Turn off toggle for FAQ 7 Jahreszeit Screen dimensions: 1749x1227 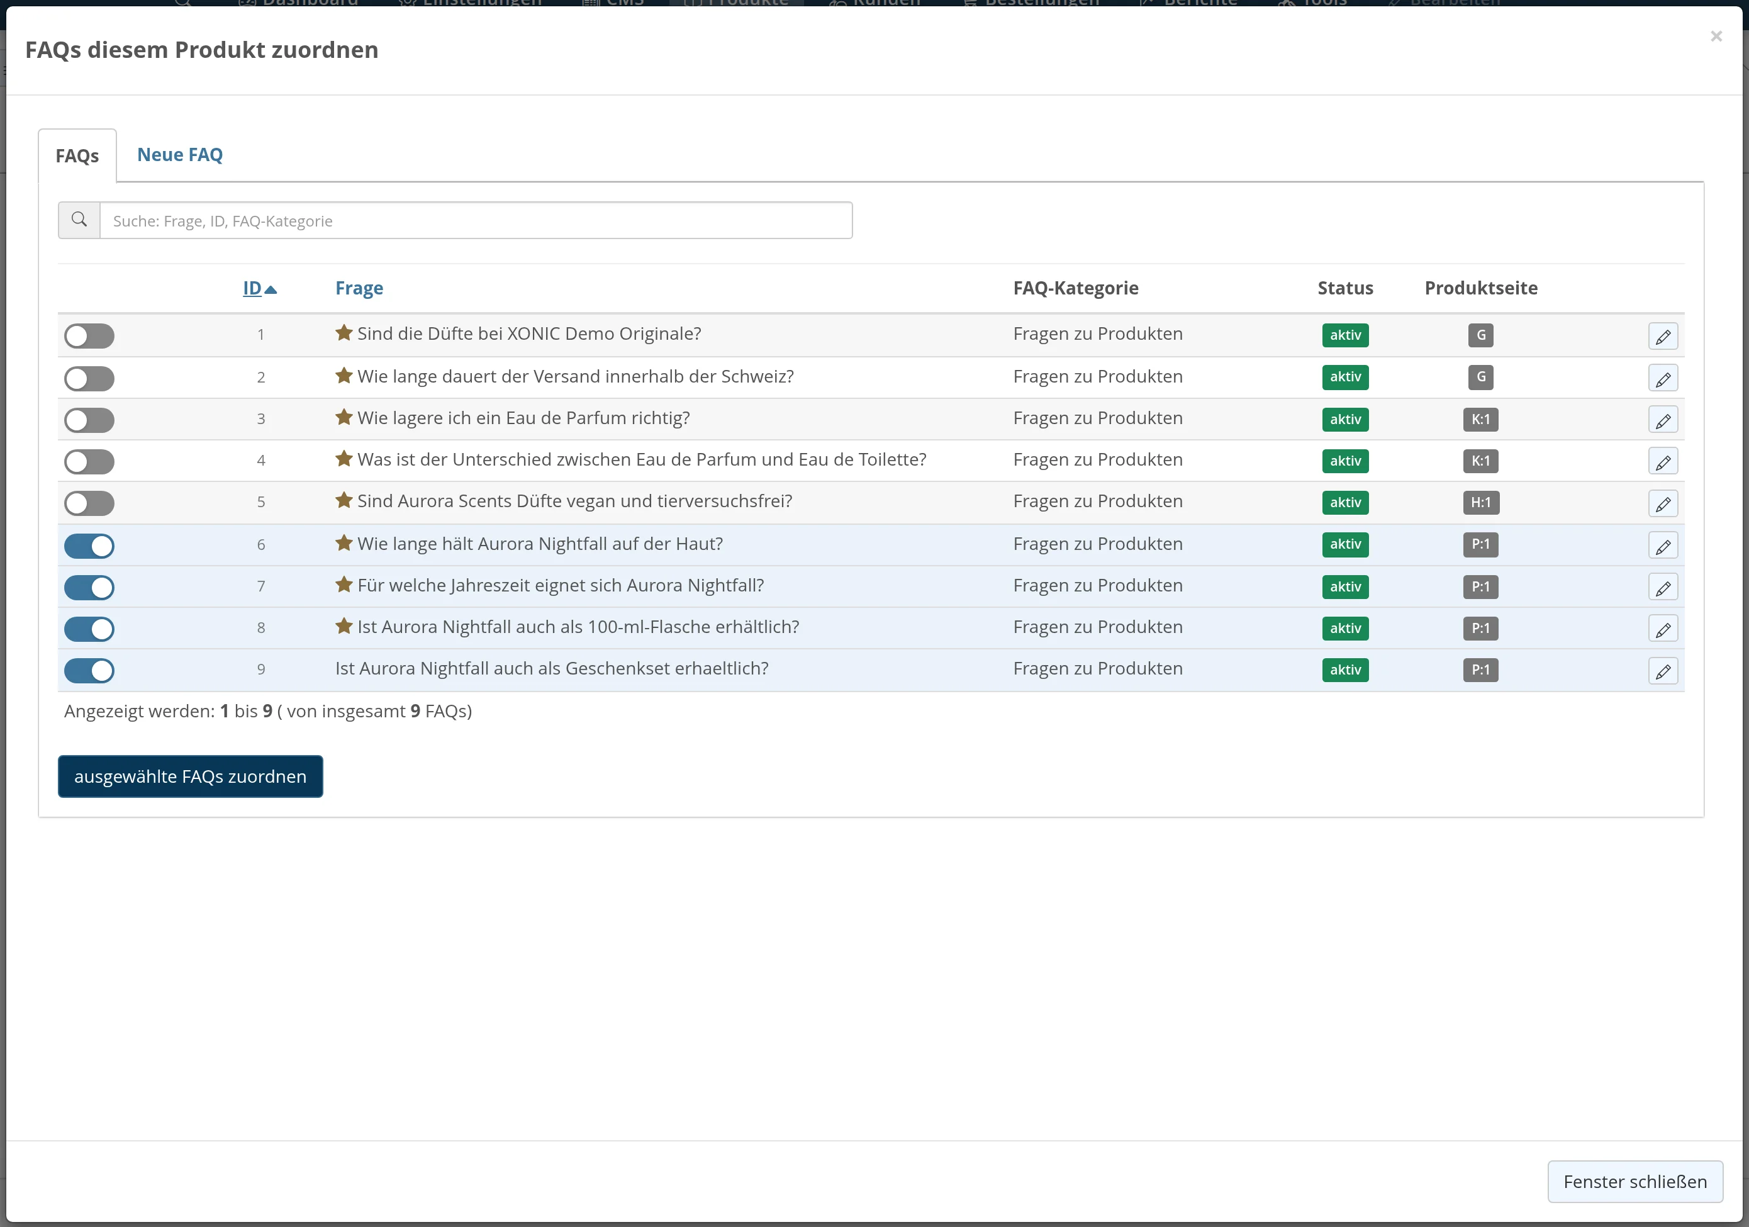pos(89,587)
